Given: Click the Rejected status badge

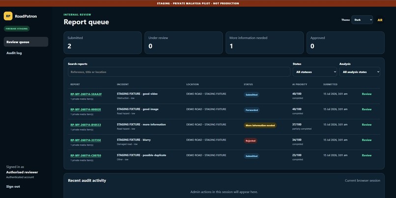Looking at the screenshot, I should [251, 141].
